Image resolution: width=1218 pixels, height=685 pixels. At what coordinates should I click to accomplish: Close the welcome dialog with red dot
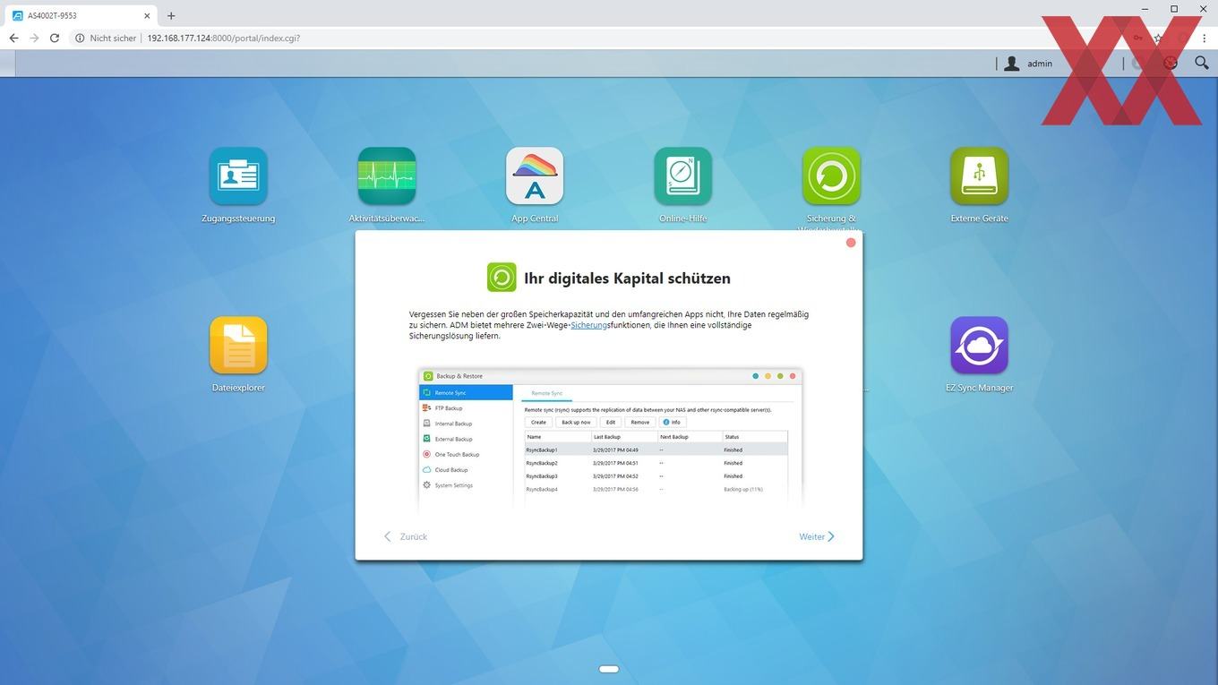pyautogui.click(x=851, y=243)
